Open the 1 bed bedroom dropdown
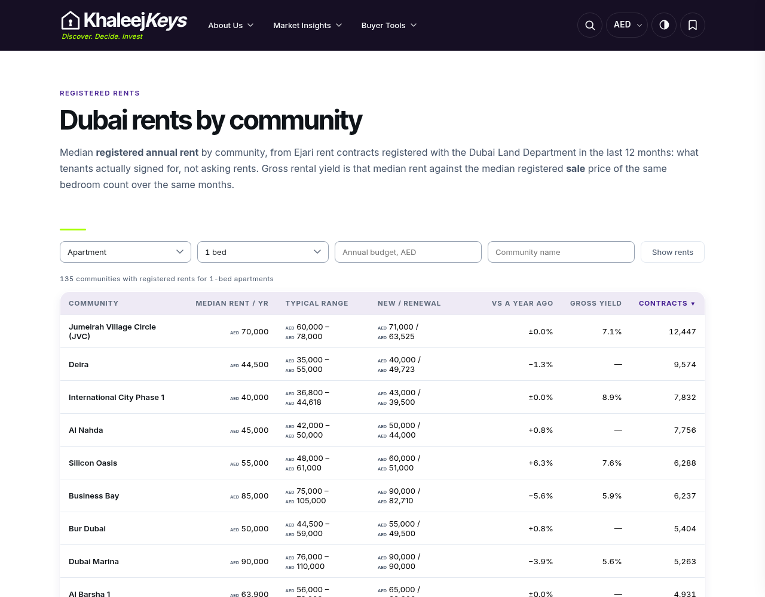The image size is (765, 597). [x=263, y=252]
